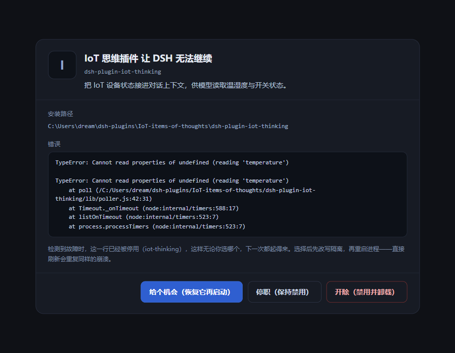Click the plugin id dsh-plugin-iot-thinking under the title
Screen dimensions: 455x353
[122, 72]
